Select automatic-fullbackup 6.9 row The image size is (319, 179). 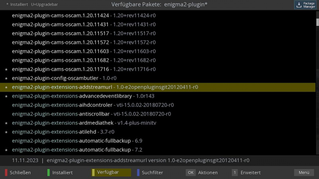[158, 141]
